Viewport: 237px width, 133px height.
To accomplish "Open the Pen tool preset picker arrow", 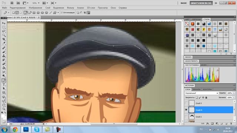I will coord(9,13).
